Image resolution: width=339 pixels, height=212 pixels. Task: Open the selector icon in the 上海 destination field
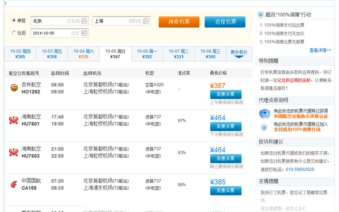(146, 21)
